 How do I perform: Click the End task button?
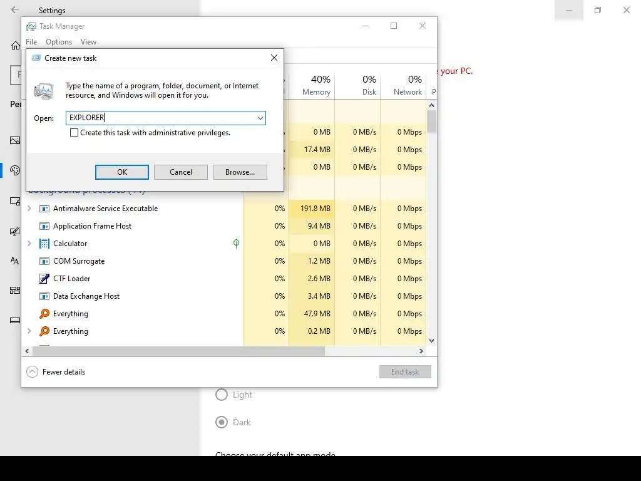(x=405, y=372)
